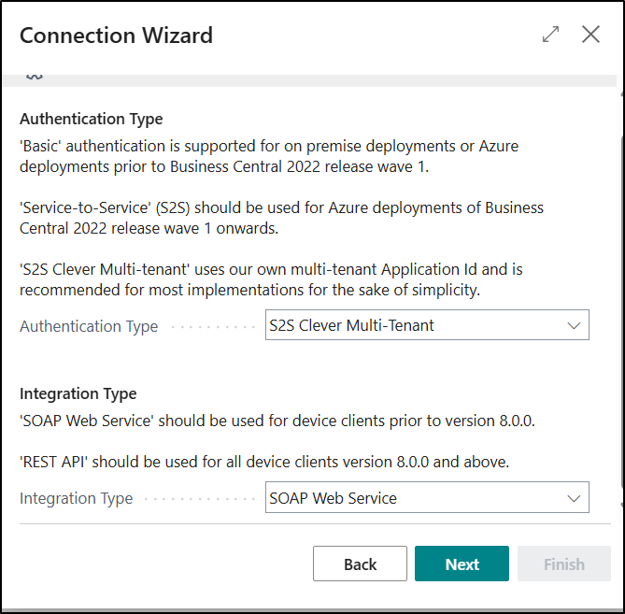Image resolution: width=625 pixels, height=614 pixels.
Task: Click the Connection Wizard title text
Action: (x=116, y=36)
